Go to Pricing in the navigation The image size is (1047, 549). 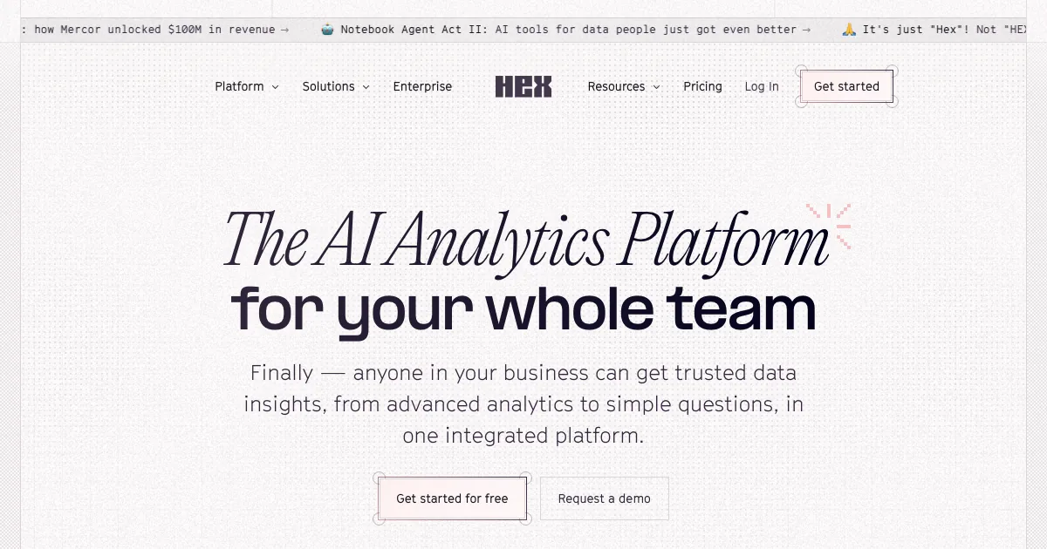click(702, 86)
